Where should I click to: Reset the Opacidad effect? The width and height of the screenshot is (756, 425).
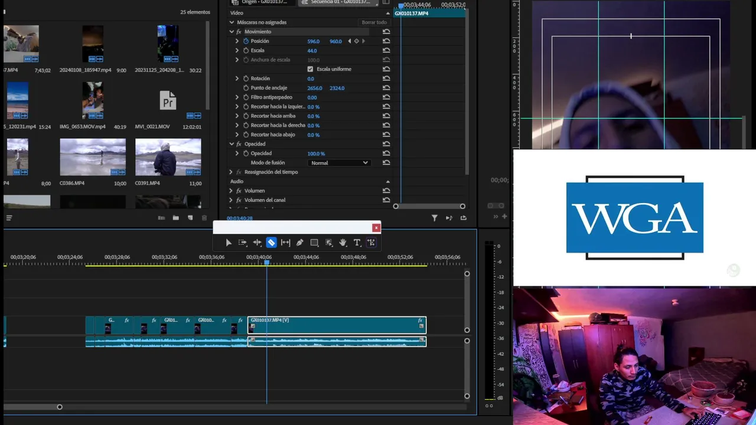386,144
